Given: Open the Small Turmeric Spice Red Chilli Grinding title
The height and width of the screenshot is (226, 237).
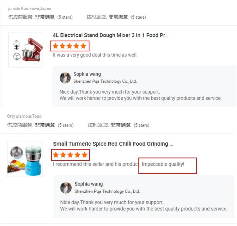Looking at the screenshot, I should point(113,144).
